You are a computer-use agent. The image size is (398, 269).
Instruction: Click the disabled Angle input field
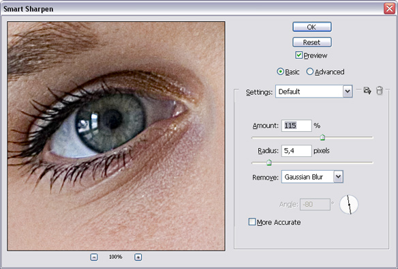click(x=315, y=204)
